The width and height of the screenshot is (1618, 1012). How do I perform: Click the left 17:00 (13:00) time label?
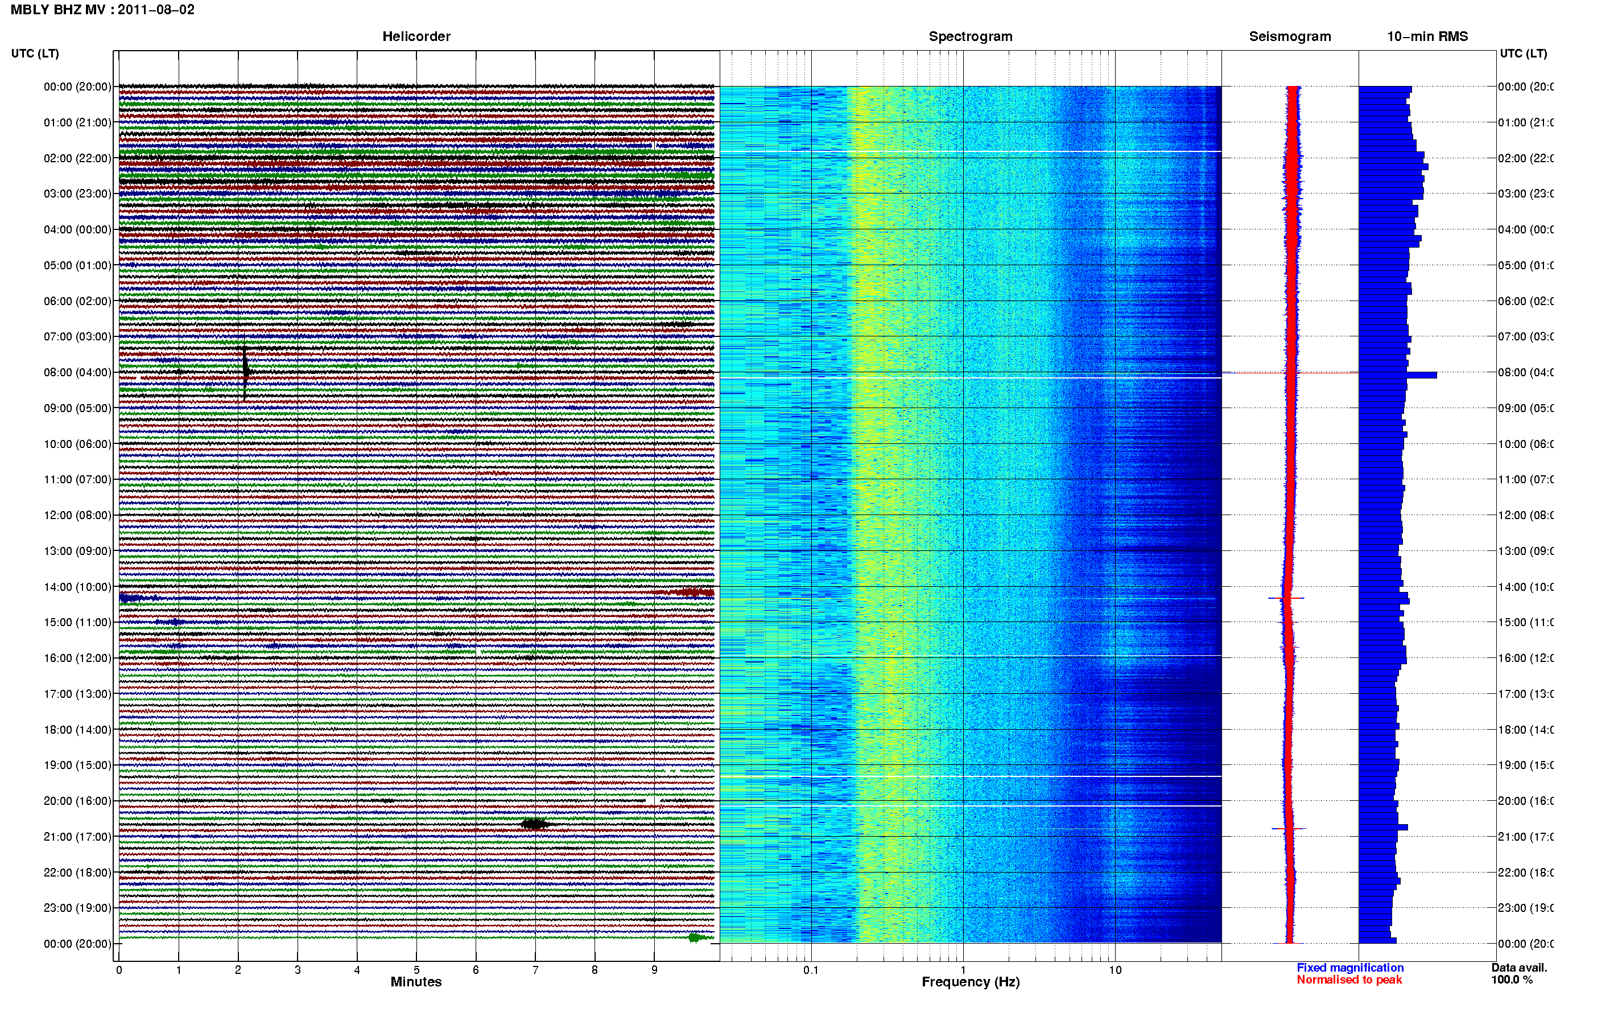tap(77, 693)
